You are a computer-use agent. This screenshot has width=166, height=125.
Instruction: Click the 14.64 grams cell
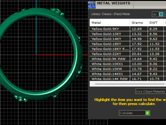[x=139, y=59]
